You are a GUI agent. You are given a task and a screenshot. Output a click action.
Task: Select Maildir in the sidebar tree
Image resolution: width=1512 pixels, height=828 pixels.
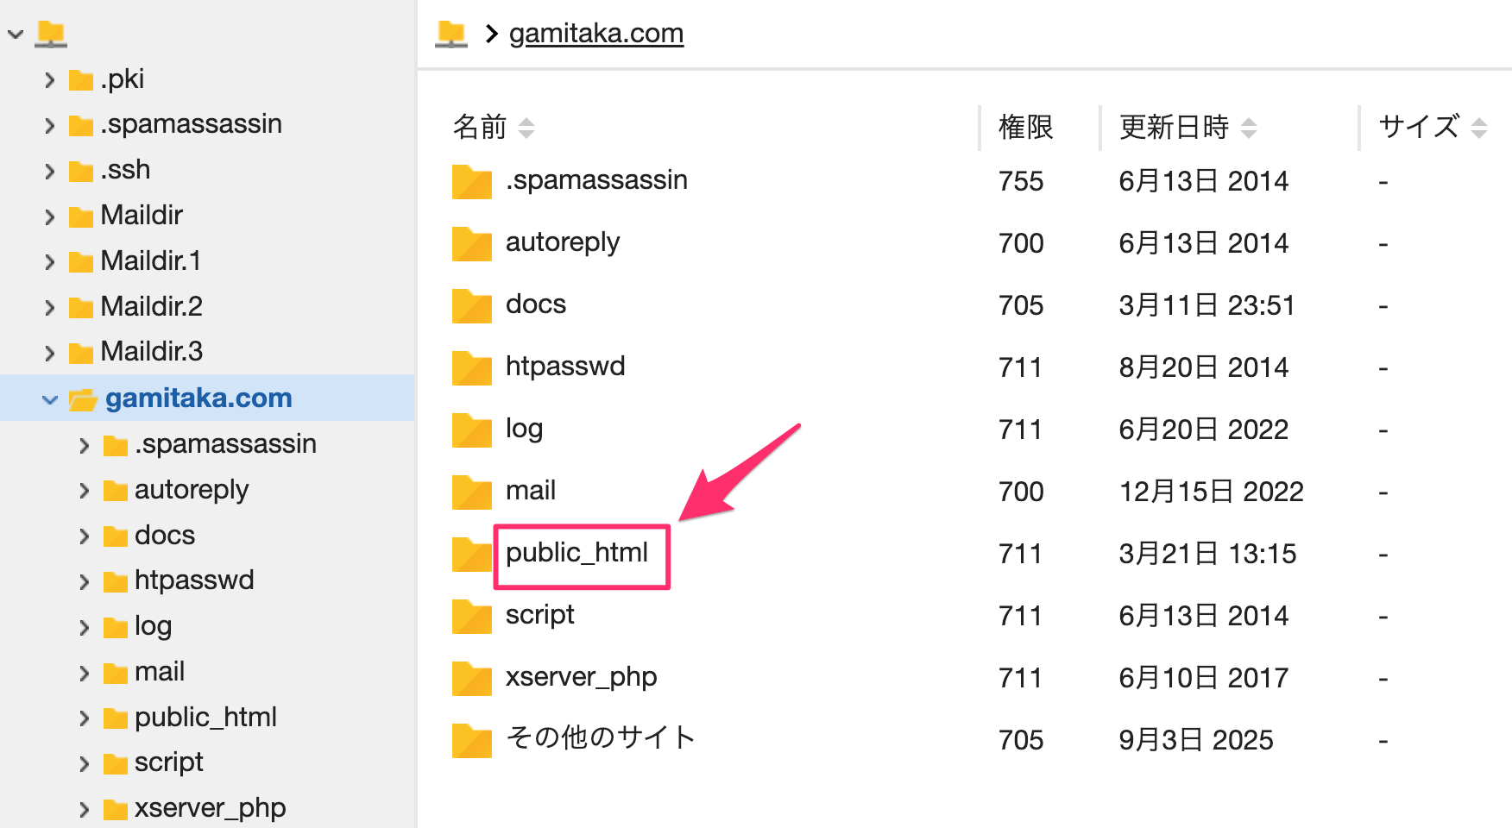142,215
